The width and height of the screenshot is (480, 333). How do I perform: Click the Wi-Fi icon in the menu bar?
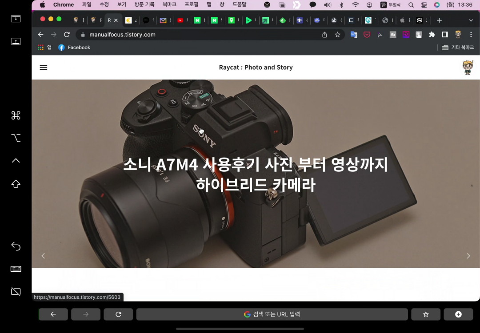point(355,4)
